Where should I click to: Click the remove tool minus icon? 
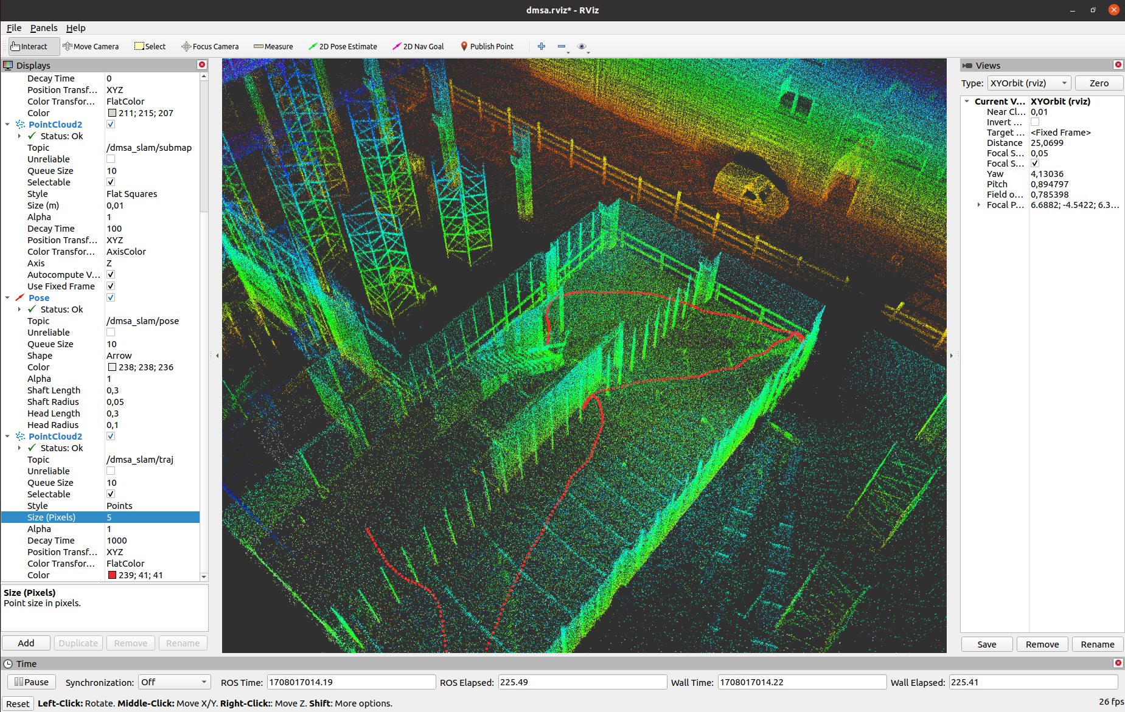pyautogui.click(x=562, y=46)
